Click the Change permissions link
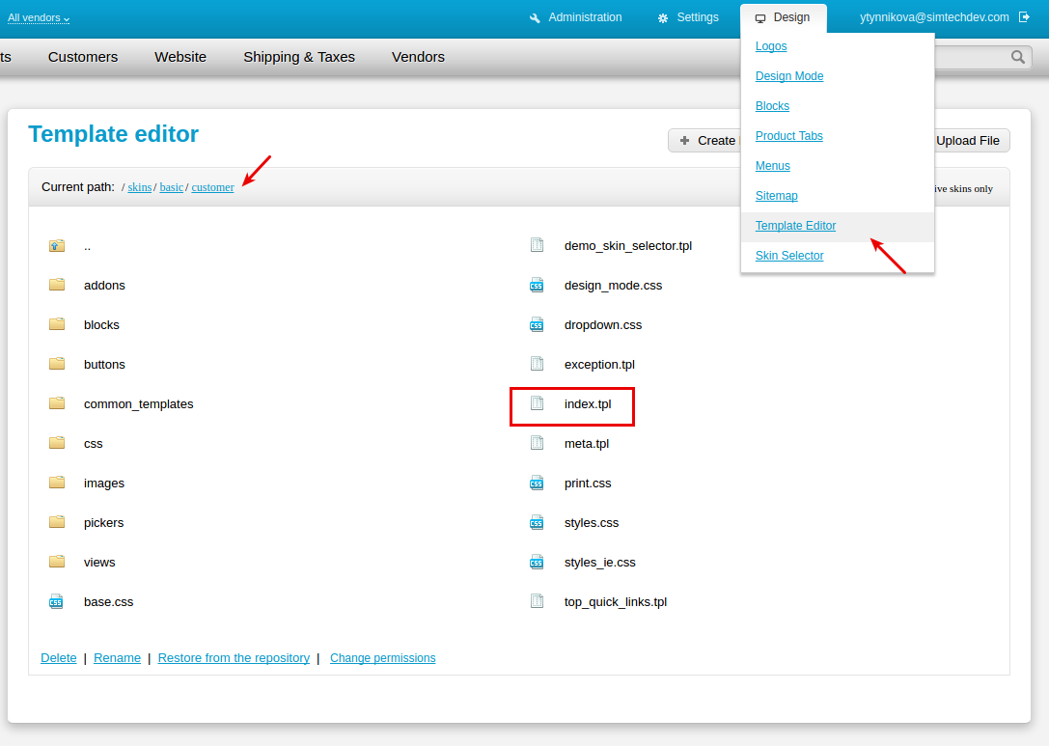Screen dimensions: 1049x746 pyautogui.click(x=383, y=657)
